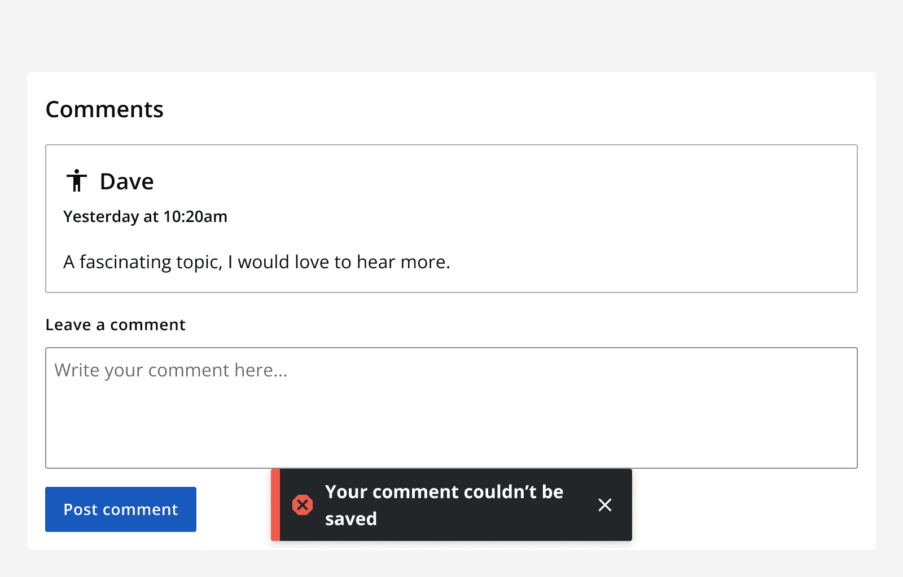Image resolution: width=903 pixels, height=577 pixels.
Task: Click the dark error notification banner
Action: click(x=451, y=505)
